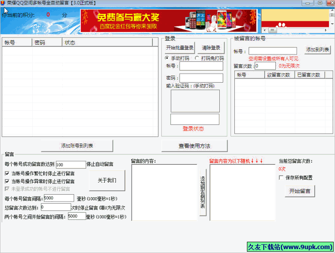Screen dimensions: 335x253
Task: Click the 0次 total count value
Action: tap(282, 169)
